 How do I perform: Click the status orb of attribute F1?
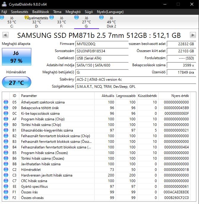[6, 192]
